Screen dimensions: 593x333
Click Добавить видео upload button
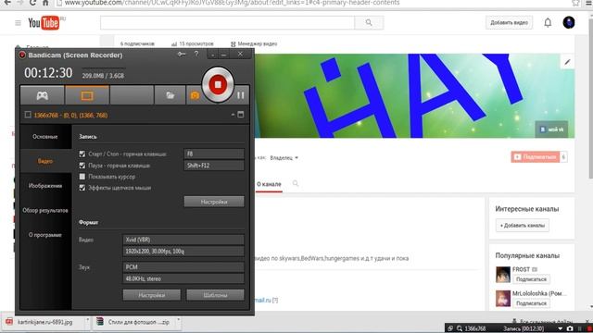(509, 22)
